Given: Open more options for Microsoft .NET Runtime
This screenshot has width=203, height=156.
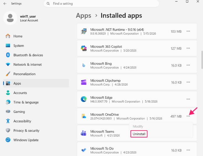Looking at the screenshot, I should (x=188, y=31).
